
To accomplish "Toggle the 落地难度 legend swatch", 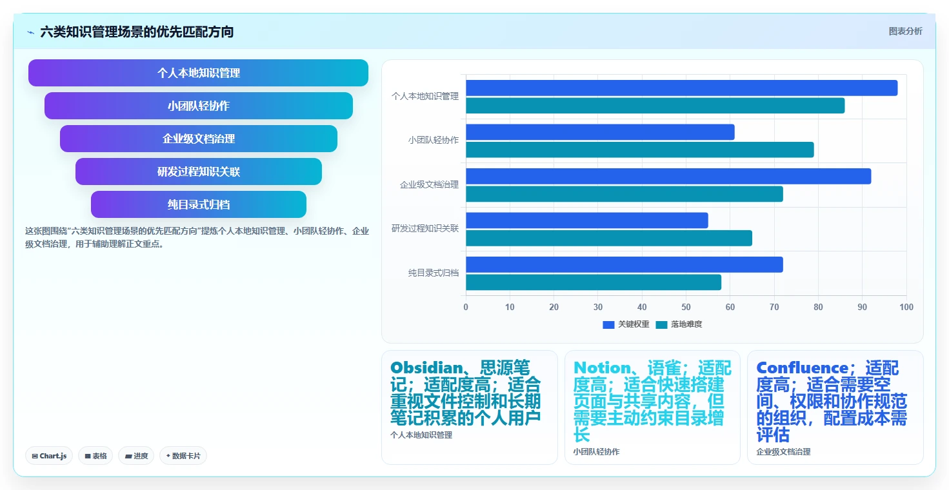I will point(661,324).
